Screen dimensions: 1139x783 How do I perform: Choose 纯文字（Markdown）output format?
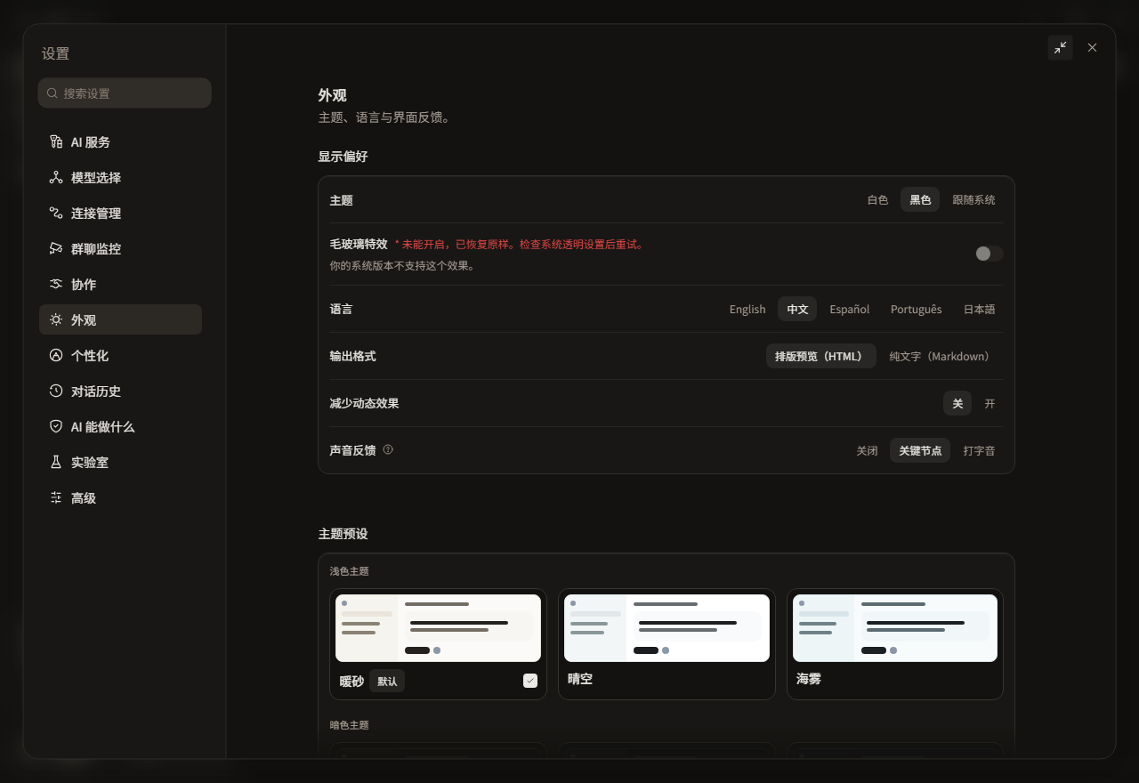click(x=941, y=356)
